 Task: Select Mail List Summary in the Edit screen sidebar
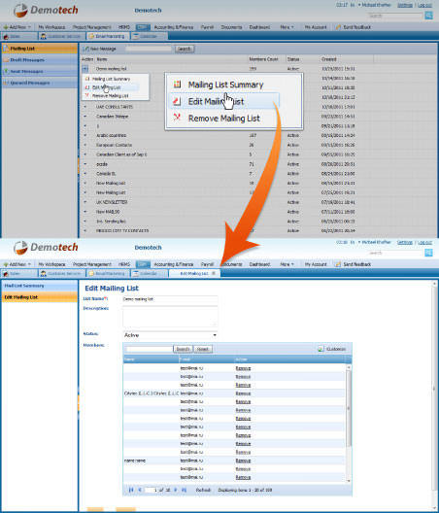[40, 286]
